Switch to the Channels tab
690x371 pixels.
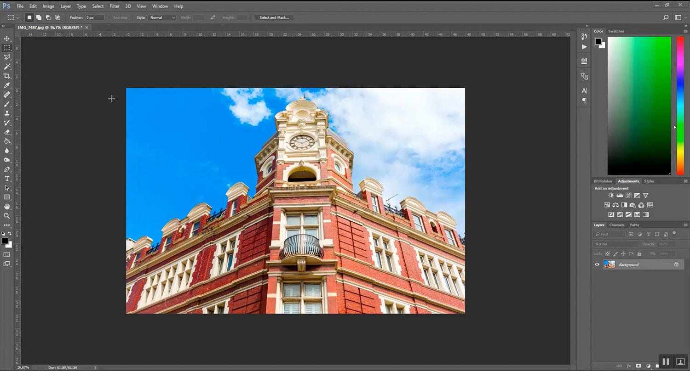[x=616, y=225]
